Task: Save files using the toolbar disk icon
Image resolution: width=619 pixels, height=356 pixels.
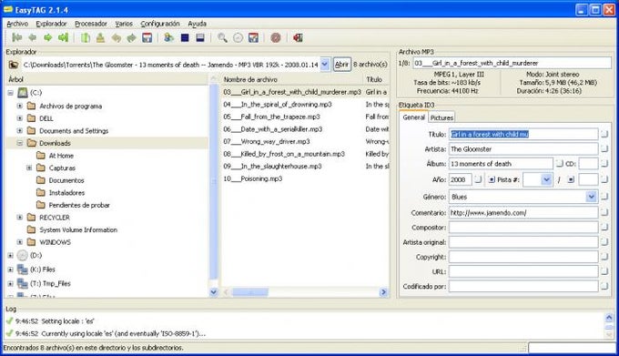Action: 147,38
